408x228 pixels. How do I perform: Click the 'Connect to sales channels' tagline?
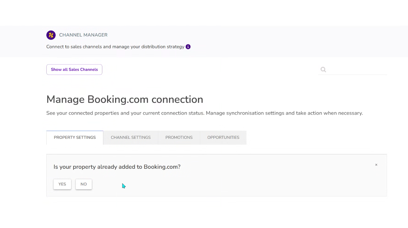pos(115,47)
